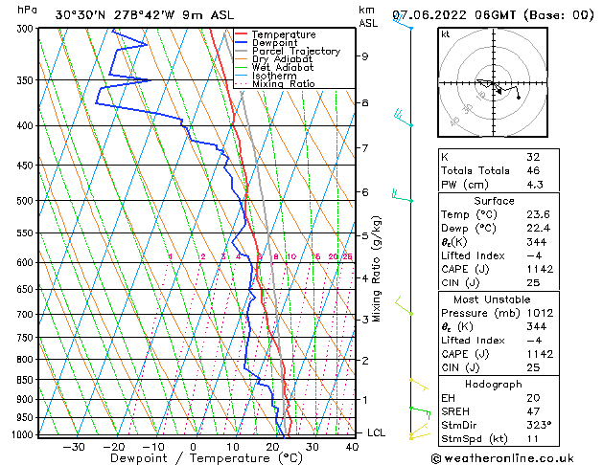Click the Pressure (mb) value 1012

[540, 313]
